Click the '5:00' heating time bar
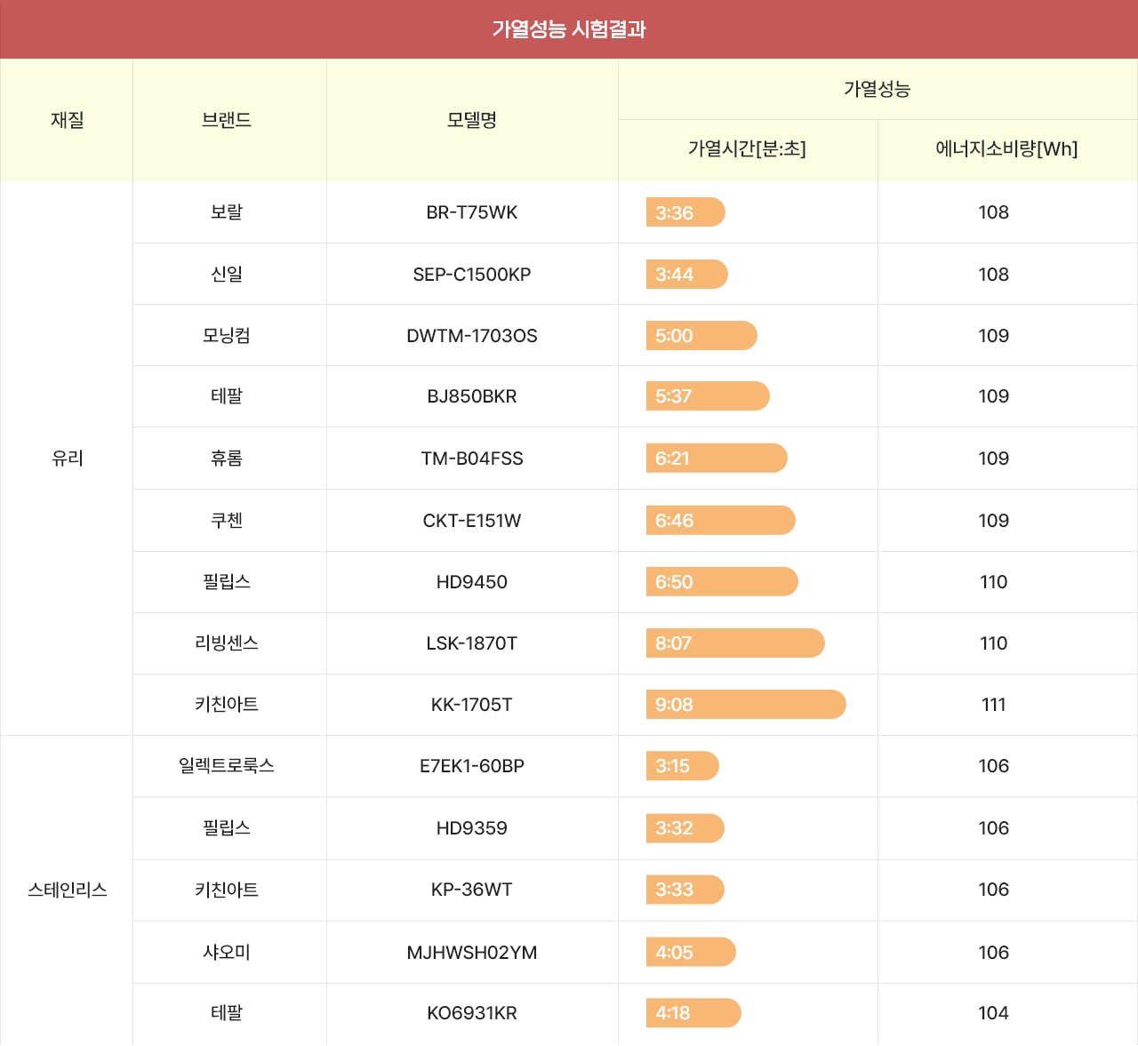 click(x=701, y=336)
